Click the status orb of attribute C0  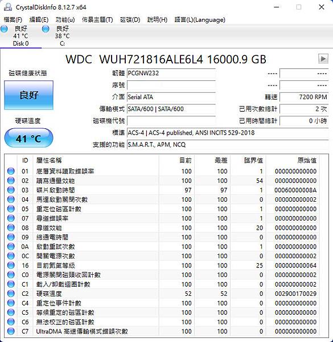click(x=11, y=275)
